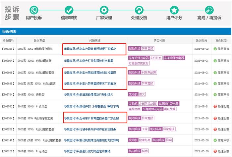
Task: Click green status icon for complaint 602835
Action: tap(215, 83)
